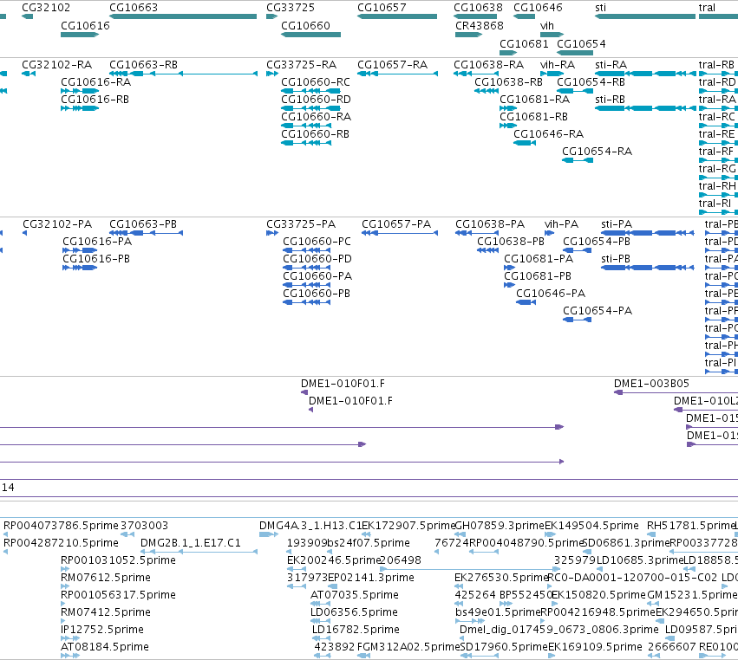The width and height of the screenshot is (738, 660).
Task: Select protein CG33725-PA label
Action: [301, 224]
